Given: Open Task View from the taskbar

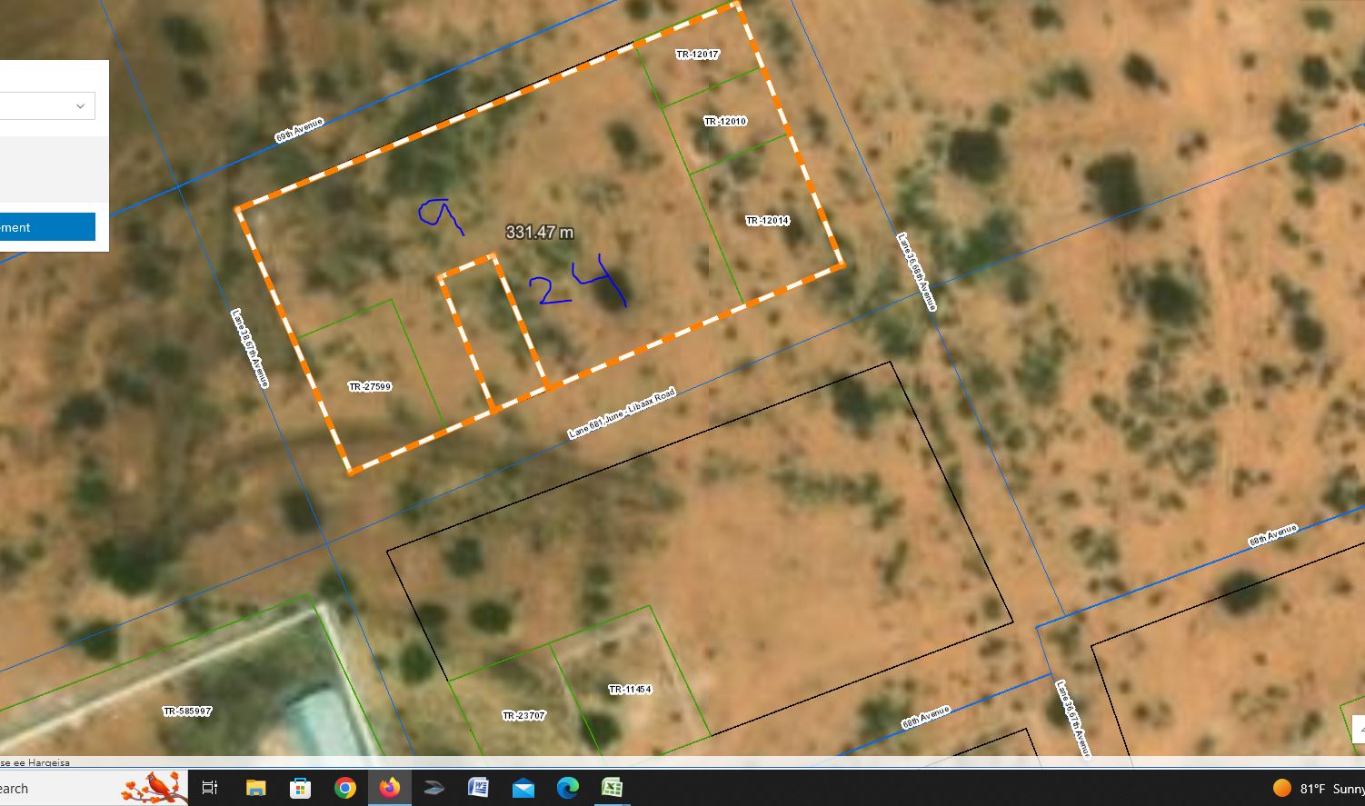Looking at the screenshot, I should coord(210,788).
